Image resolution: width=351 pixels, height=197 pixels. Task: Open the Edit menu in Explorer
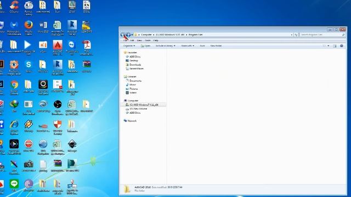click(x=132, y=40)
